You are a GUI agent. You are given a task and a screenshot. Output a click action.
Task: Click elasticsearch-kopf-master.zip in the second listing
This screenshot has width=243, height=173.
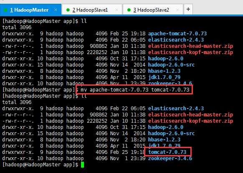(x=190, y=121)
